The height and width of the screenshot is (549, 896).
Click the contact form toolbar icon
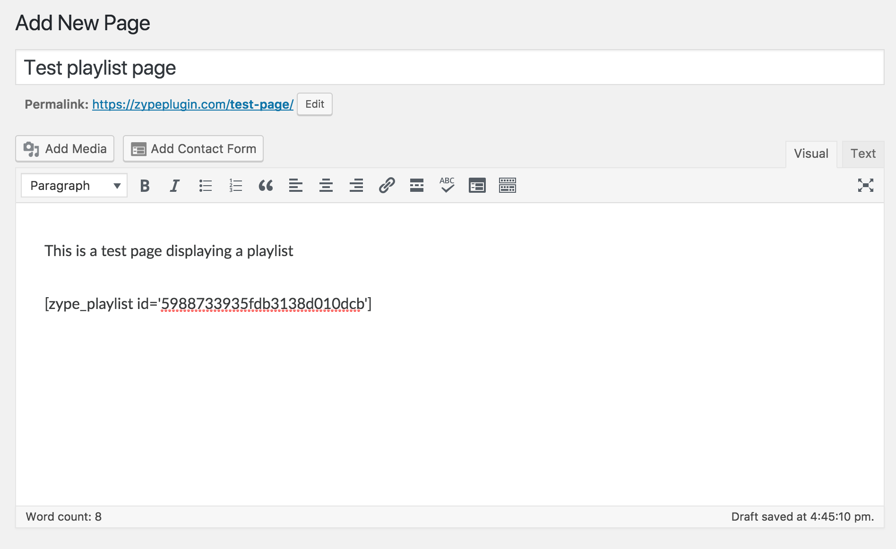[477, 186]
